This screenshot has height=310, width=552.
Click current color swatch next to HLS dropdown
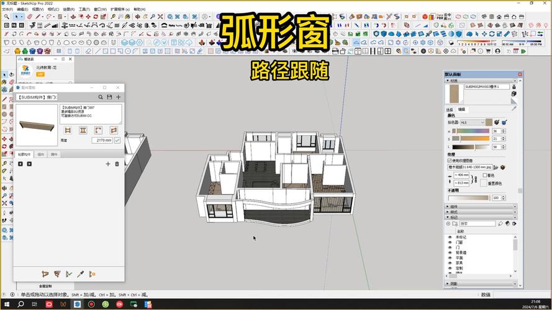[489, 122]
